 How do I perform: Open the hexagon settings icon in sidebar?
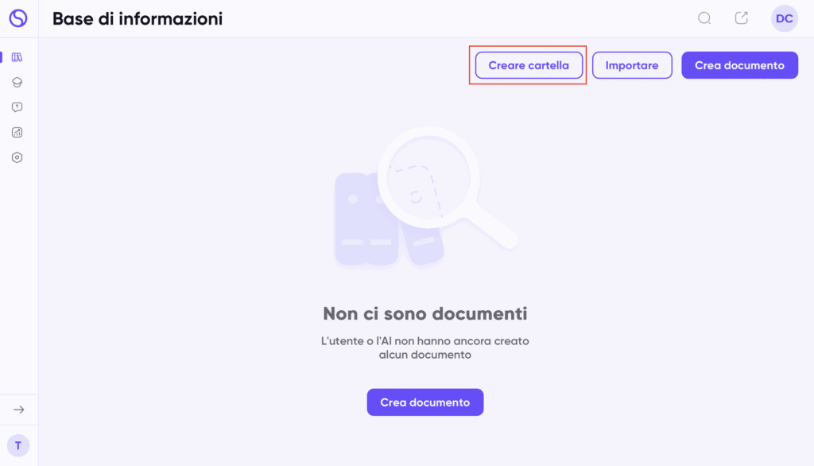(x=17, y=157)
